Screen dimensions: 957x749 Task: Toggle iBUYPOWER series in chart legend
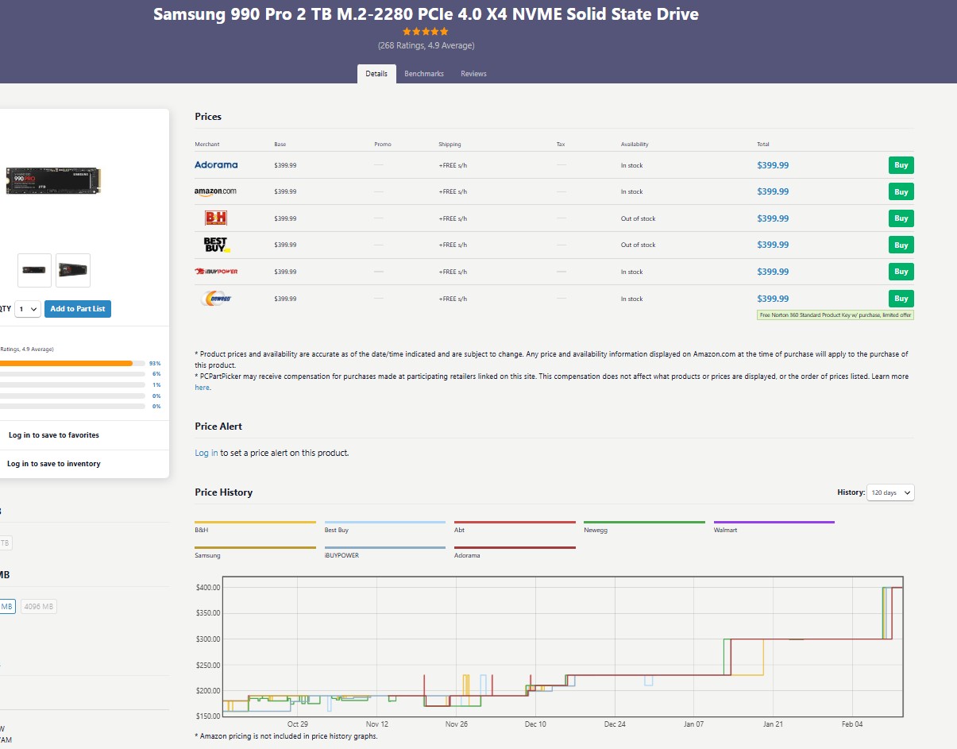point(385,553)
